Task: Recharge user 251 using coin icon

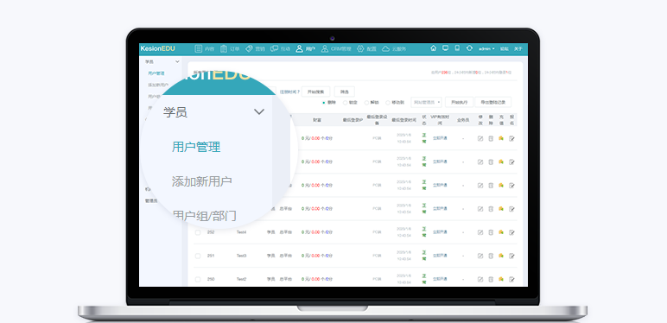Action: click(x=501, y=256)
